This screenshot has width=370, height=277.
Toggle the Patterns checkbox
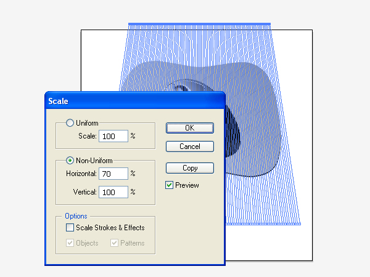[114, 243]
